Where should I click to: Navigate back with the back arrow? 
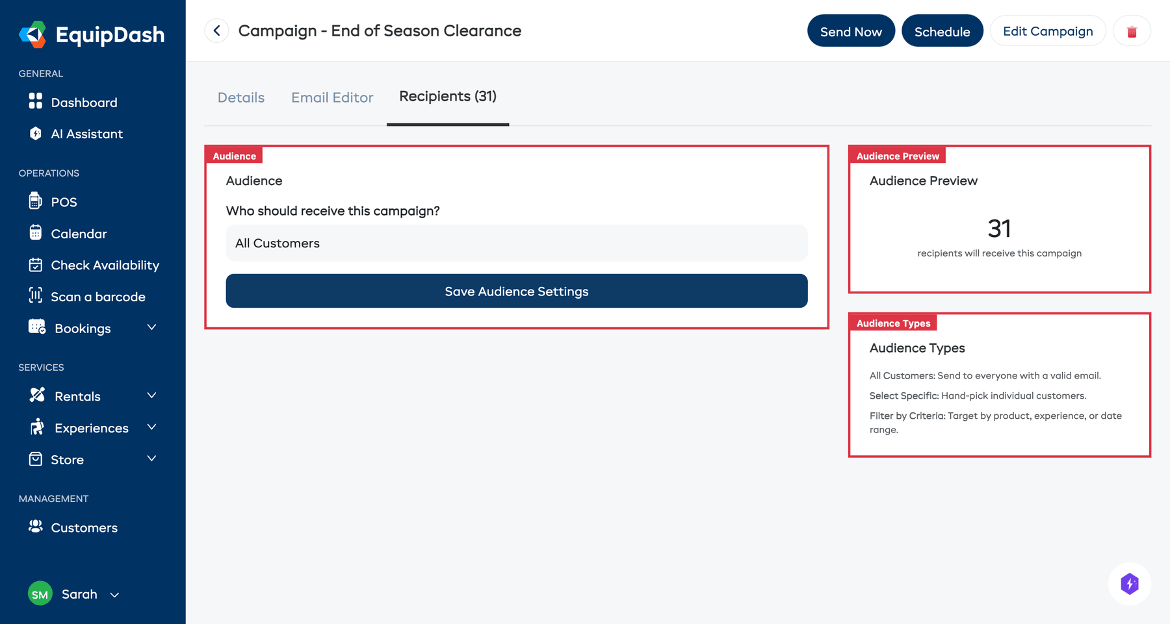pyautogui.click(x=216, y=31)
